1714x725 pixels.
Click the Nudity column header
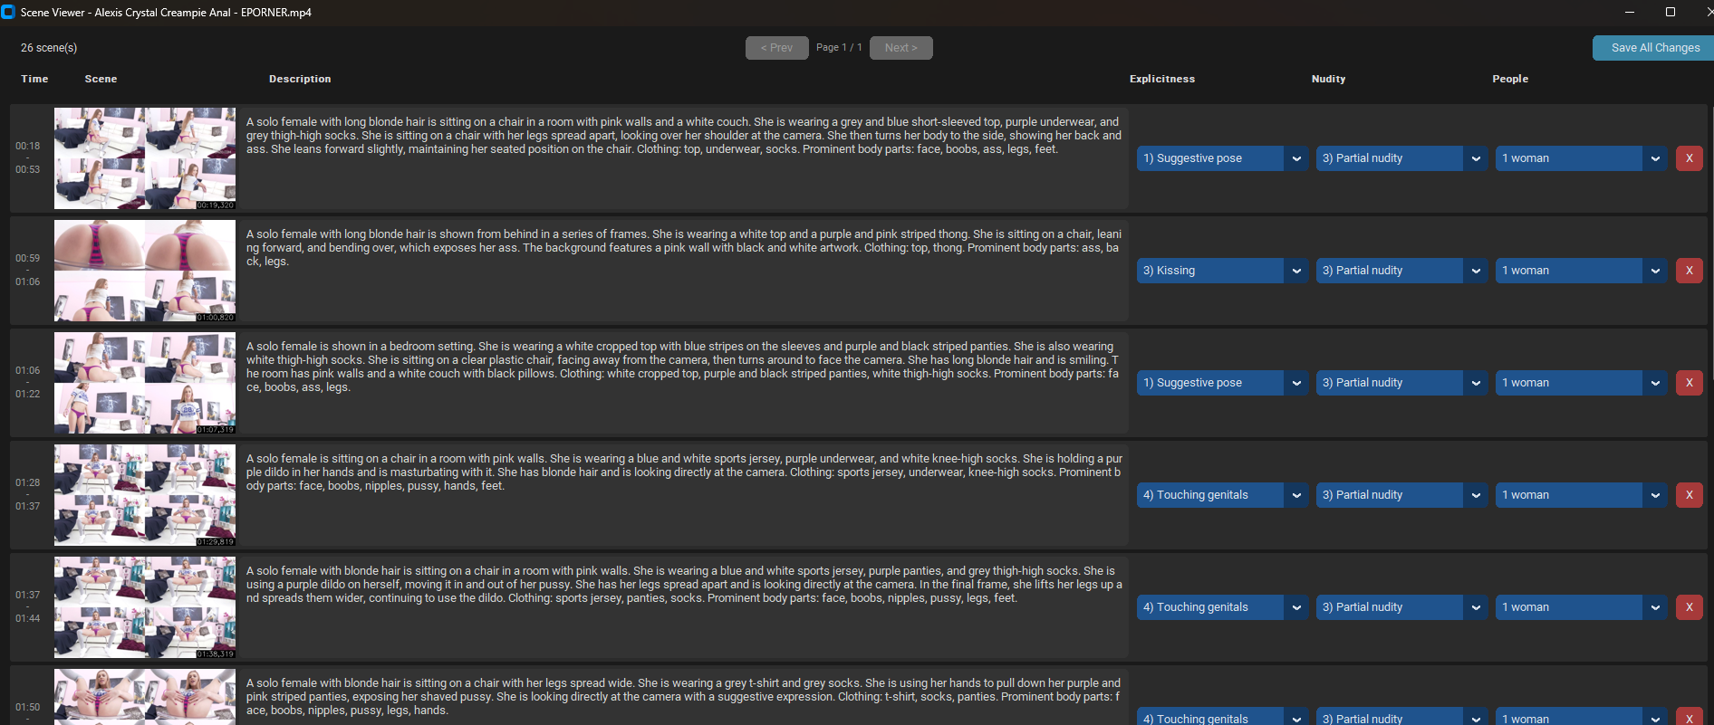tap(1328, 79)
